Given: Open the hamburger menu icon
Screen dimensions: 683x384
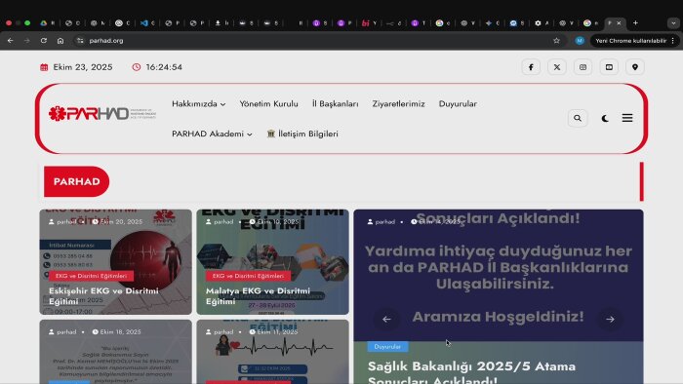Looking at the screenshot, I should tap(627, 118).
